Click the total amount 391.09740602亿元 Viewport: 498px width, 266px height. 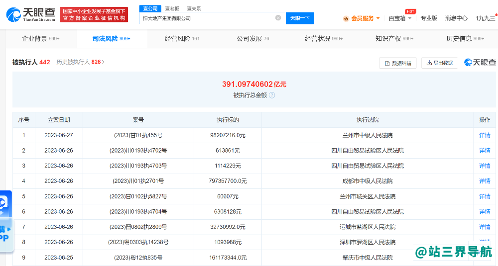point(254,85)
